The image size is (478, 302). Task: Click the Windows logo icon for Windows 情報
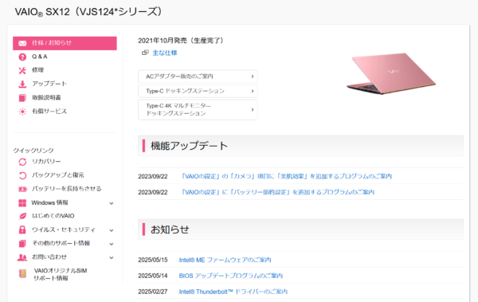tap(22, 203)
